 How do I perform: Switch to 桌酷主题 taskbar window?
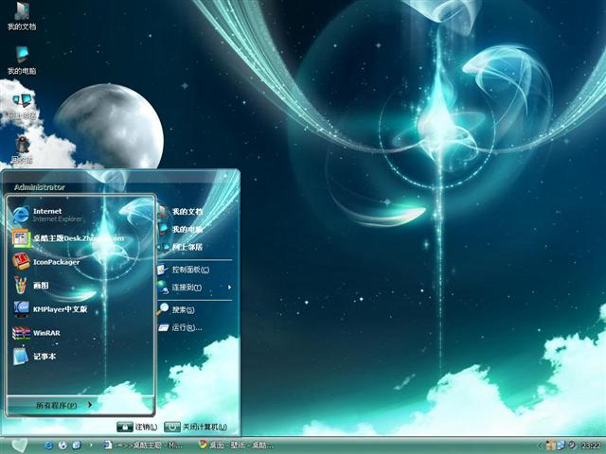coord(142,445)
